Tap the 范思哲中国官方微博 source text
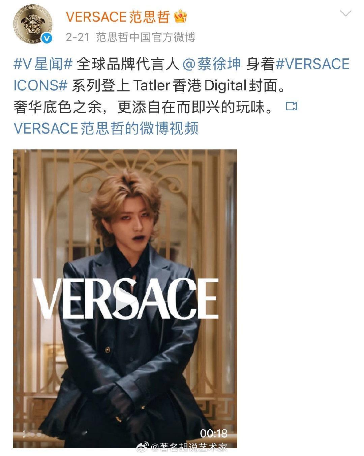Image resolution: width=364 pixels, height=456 pixels. click(x=146, y=37)
